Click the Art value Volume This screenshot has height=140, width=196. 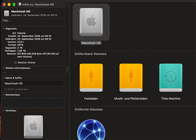(x=21, y=33)
